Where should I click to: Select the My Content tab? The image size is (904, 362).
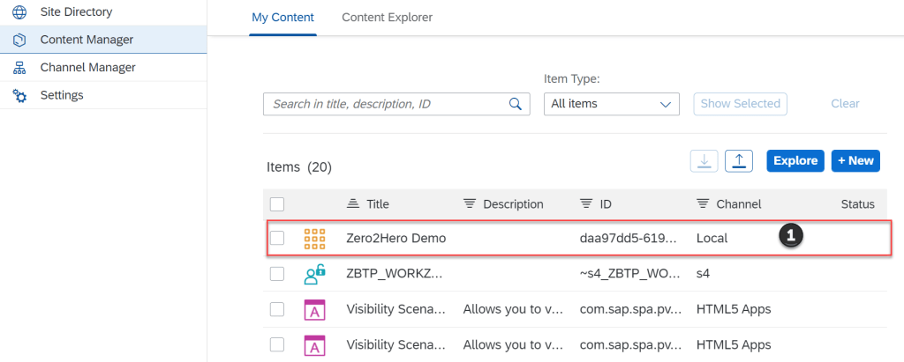coord(282,18)
